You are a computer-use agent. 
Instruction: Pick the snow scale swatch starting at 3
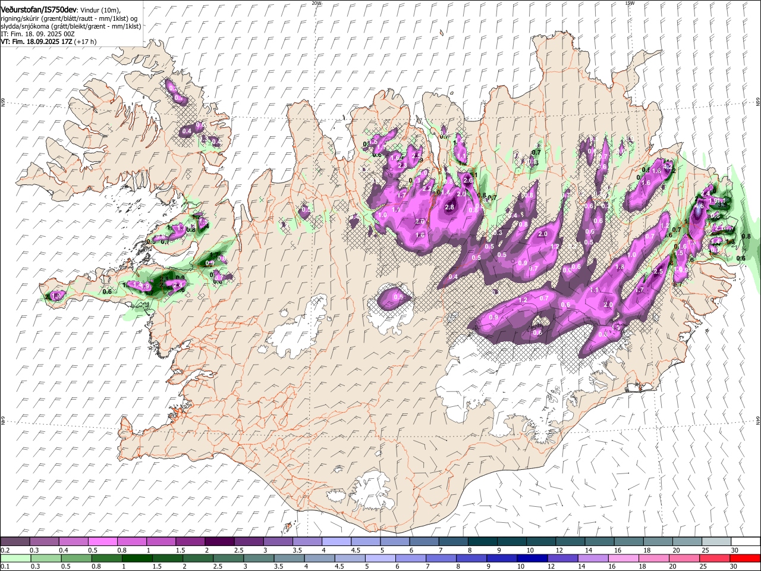point(277,542)
